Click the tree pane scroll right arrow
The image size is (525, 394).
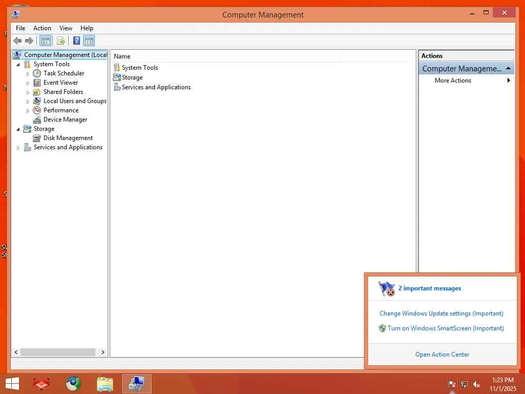point(103,352)
